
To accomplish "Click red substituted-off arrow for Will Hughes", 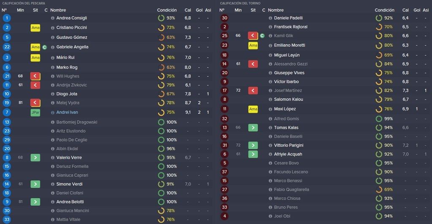I will coord(35,76).
